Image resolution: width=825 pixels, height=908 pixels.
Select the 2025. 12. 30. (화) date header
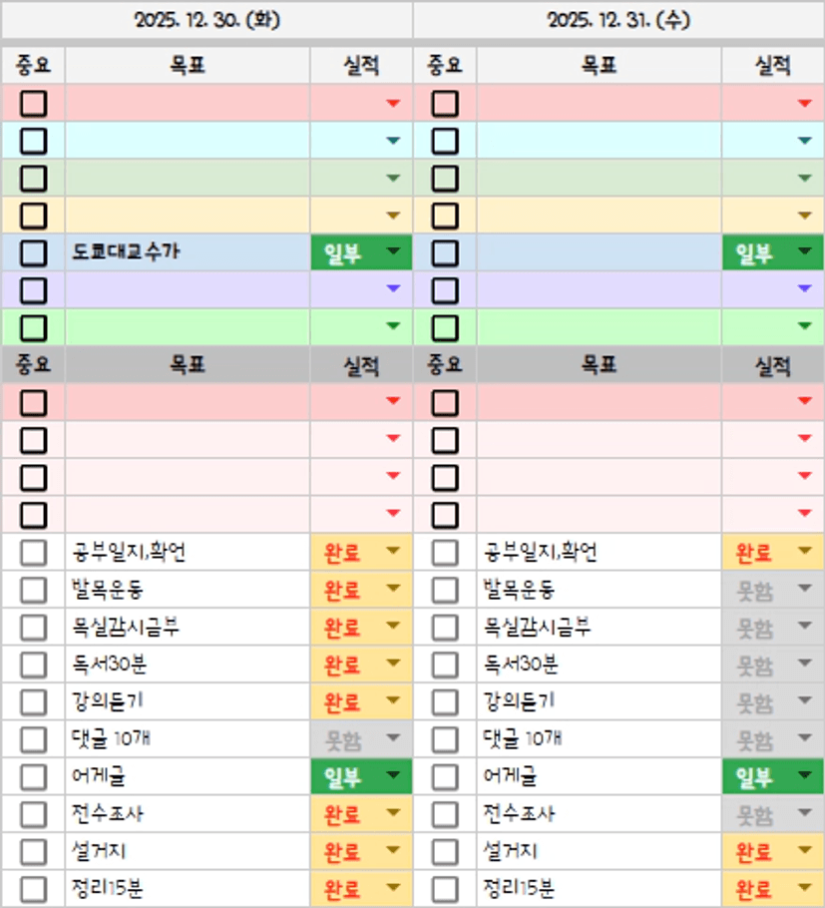(206, 19)
